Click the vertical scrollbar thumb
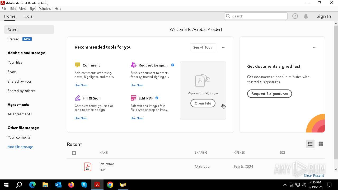This screenshot has height=190, width=338. (336, 92)
